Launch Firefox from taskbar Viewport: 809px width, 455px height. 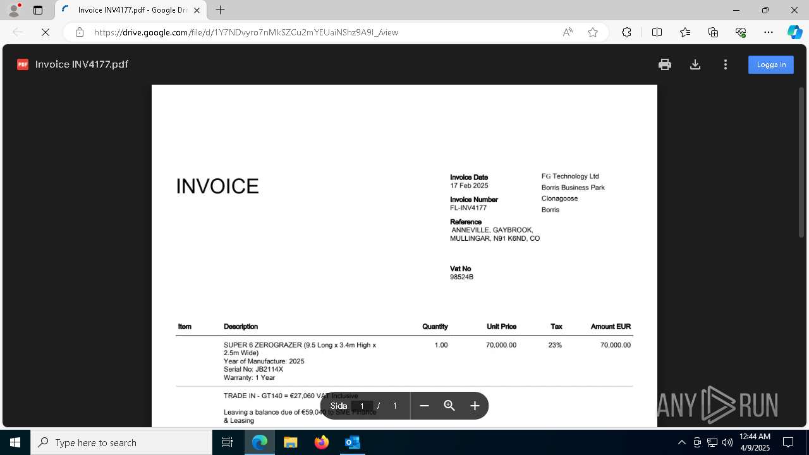coord(322,442)
